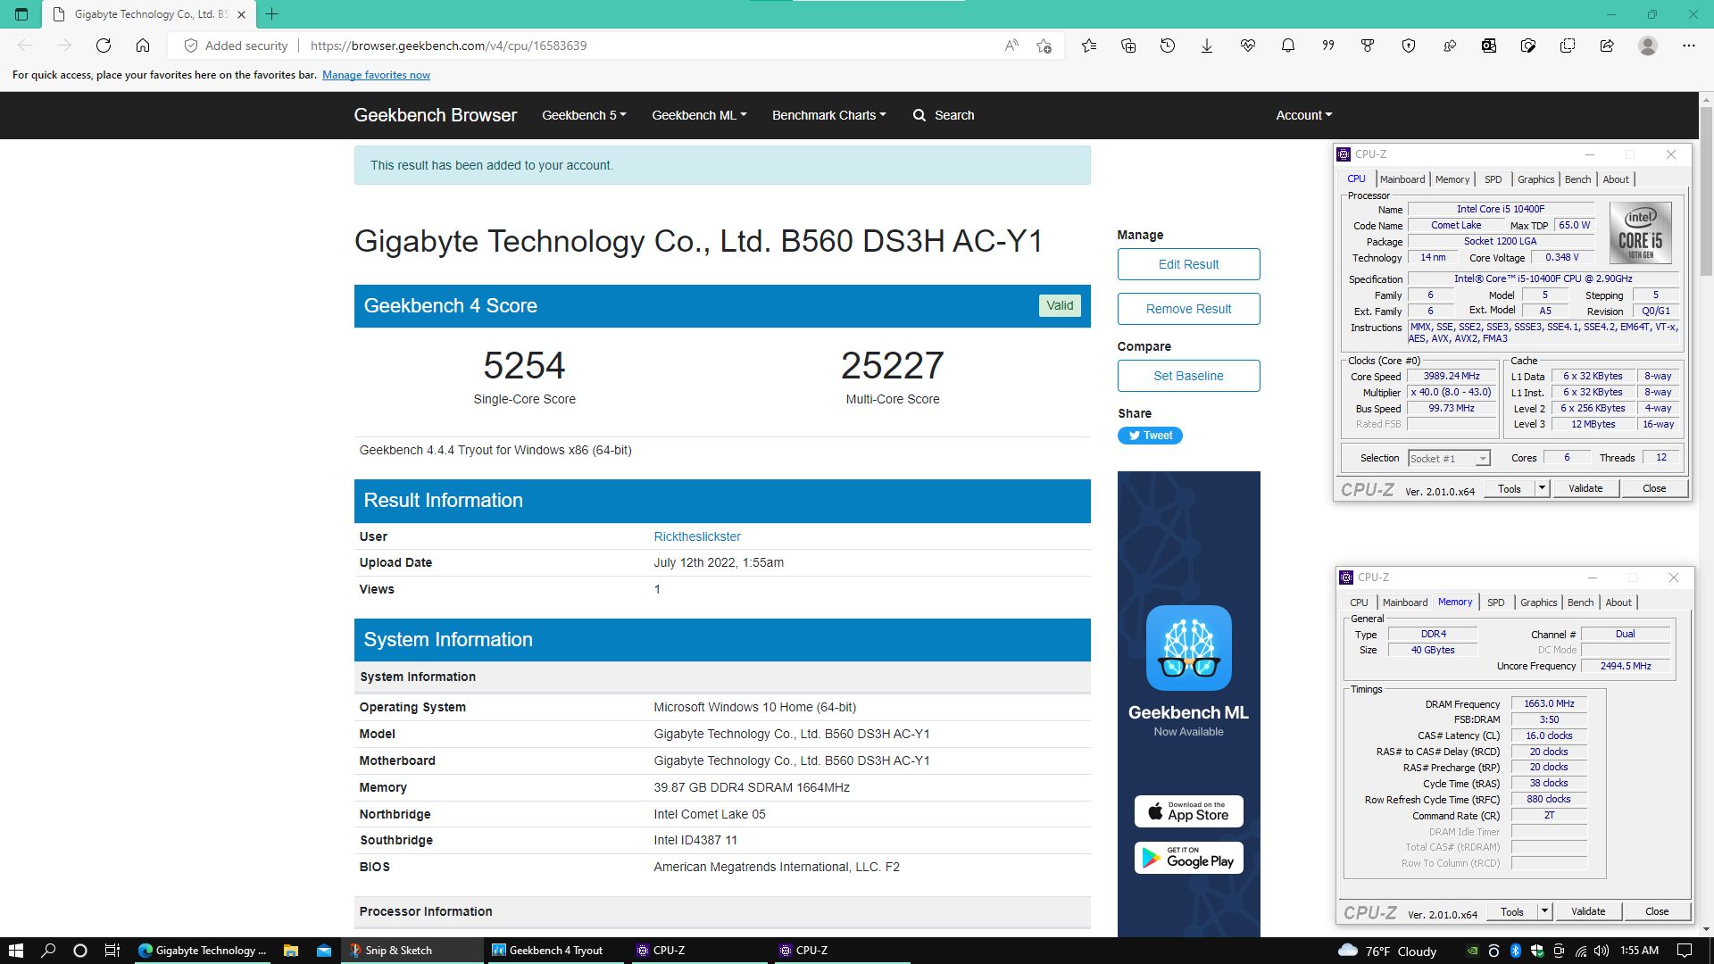
Task: Click Bluetooth tray icon
Action: [x=1515, y=951]
